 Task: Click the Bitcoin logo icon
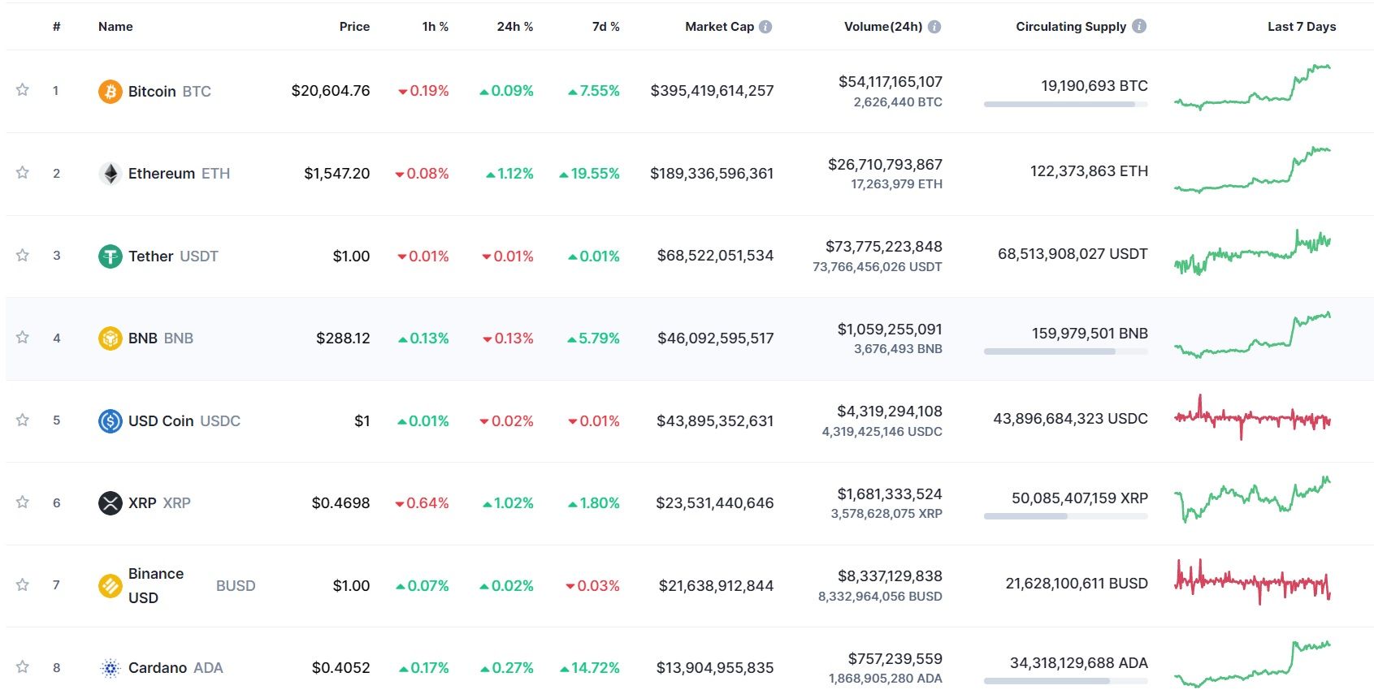(111, 91)
